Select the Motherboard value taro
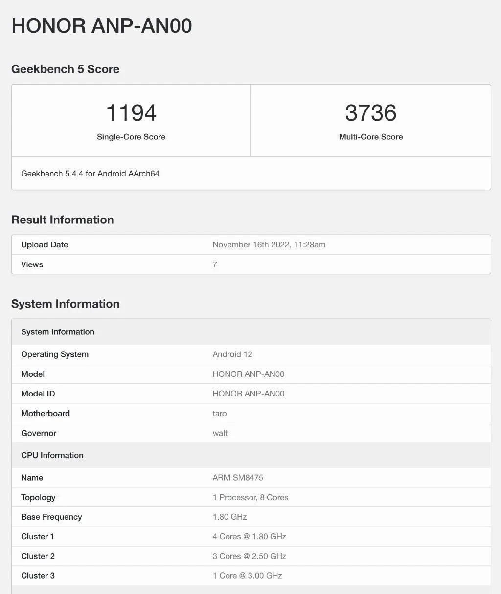501x594 pixels. tap(220, 413)
